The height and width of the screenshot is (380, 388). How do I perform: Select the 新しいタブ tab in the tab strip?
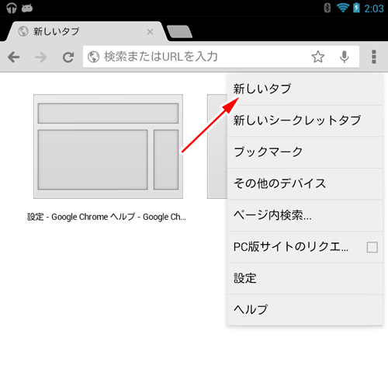pos(87,32)
